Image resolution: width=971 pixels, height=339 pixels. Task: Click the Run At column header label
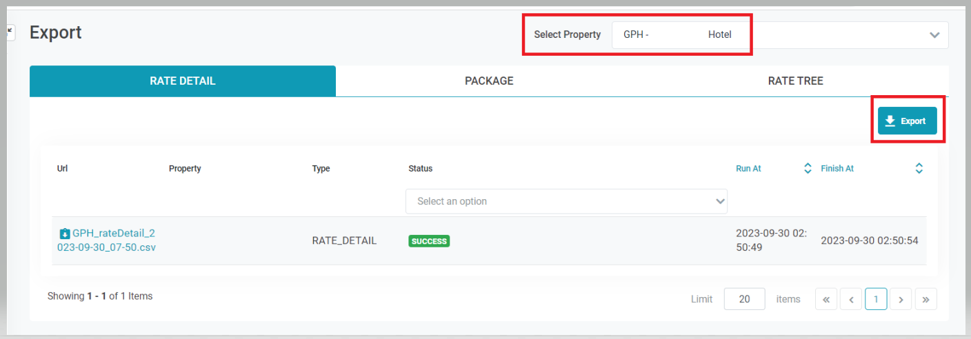tap(748, 168)
